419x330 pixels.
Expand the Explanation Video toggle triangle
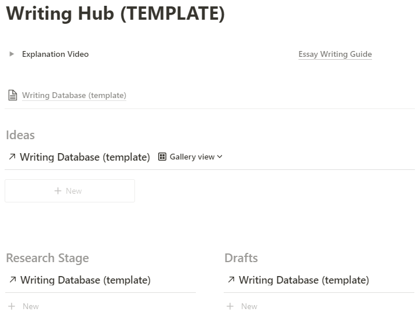[x=12, y=54]
